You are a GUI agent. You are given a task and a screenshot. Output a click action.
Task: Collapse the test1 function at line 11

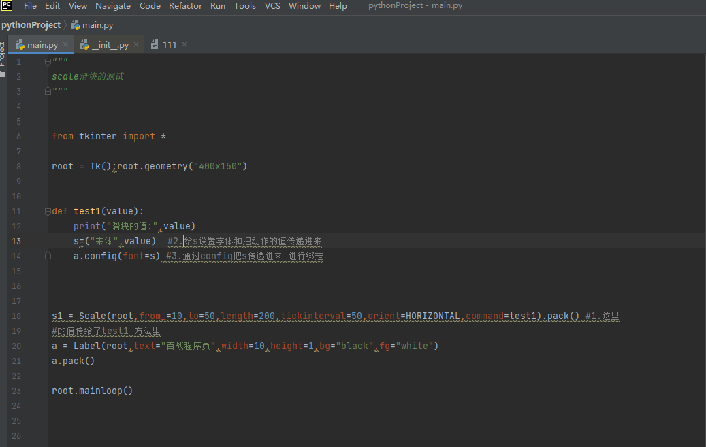(x=48, y=211)
